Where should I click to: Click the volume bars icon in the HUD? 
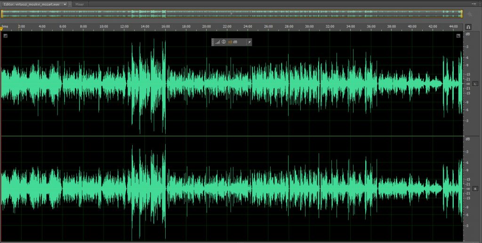[x=218, y=42]
